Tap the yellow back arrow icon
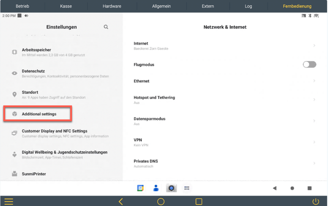This screenshot has height=206, width=328. (121, 202)
